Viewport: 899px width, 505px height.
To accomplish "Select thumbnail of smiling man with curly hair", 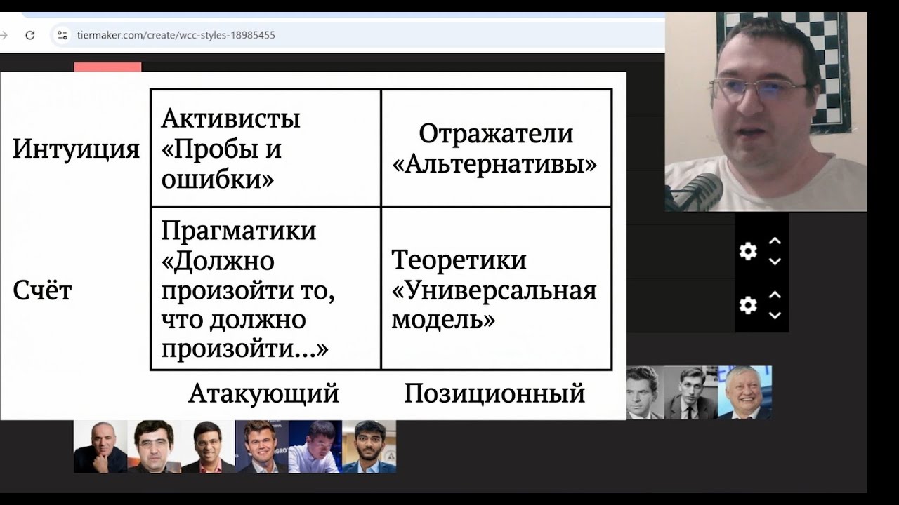I will point(261,447).
